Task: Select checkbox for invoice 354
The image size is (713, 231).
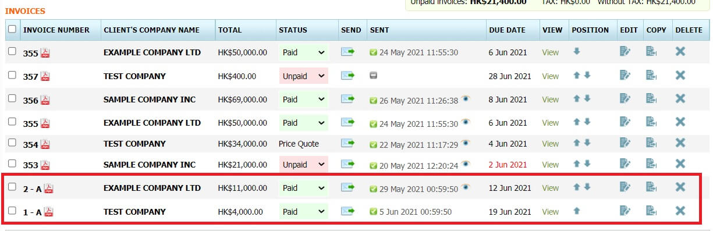Action: point(12,143)
